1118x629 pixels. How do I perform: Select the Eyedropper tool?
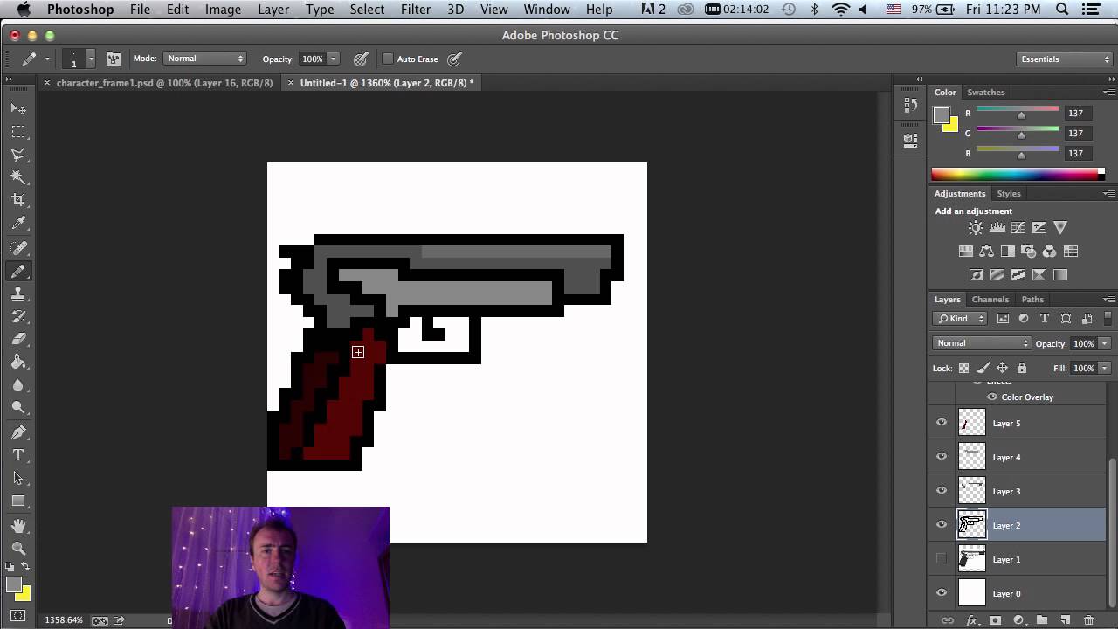pos(18,224)
